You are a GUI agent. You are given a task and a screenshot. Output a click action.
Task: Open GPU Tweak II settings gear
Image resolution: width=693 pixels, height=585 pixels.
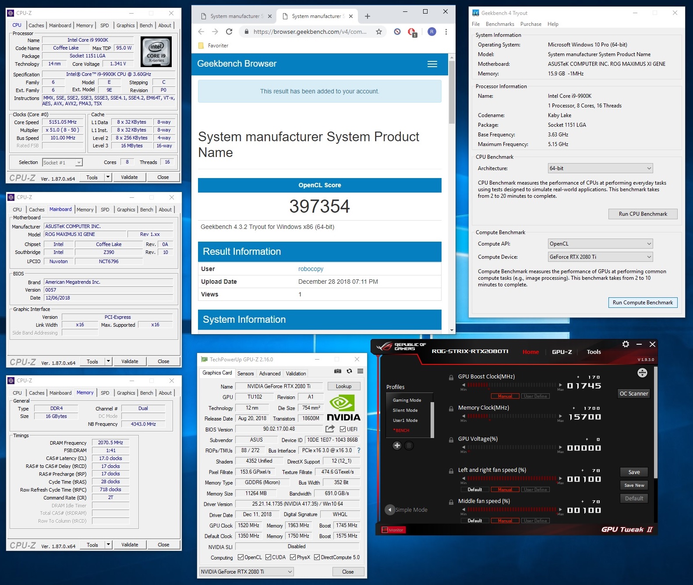[626, 344]
